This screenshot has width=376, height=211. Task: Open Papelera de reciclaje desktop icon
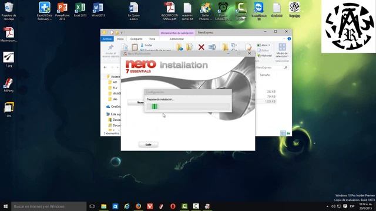pyautogui.click(x=9, y=11)
